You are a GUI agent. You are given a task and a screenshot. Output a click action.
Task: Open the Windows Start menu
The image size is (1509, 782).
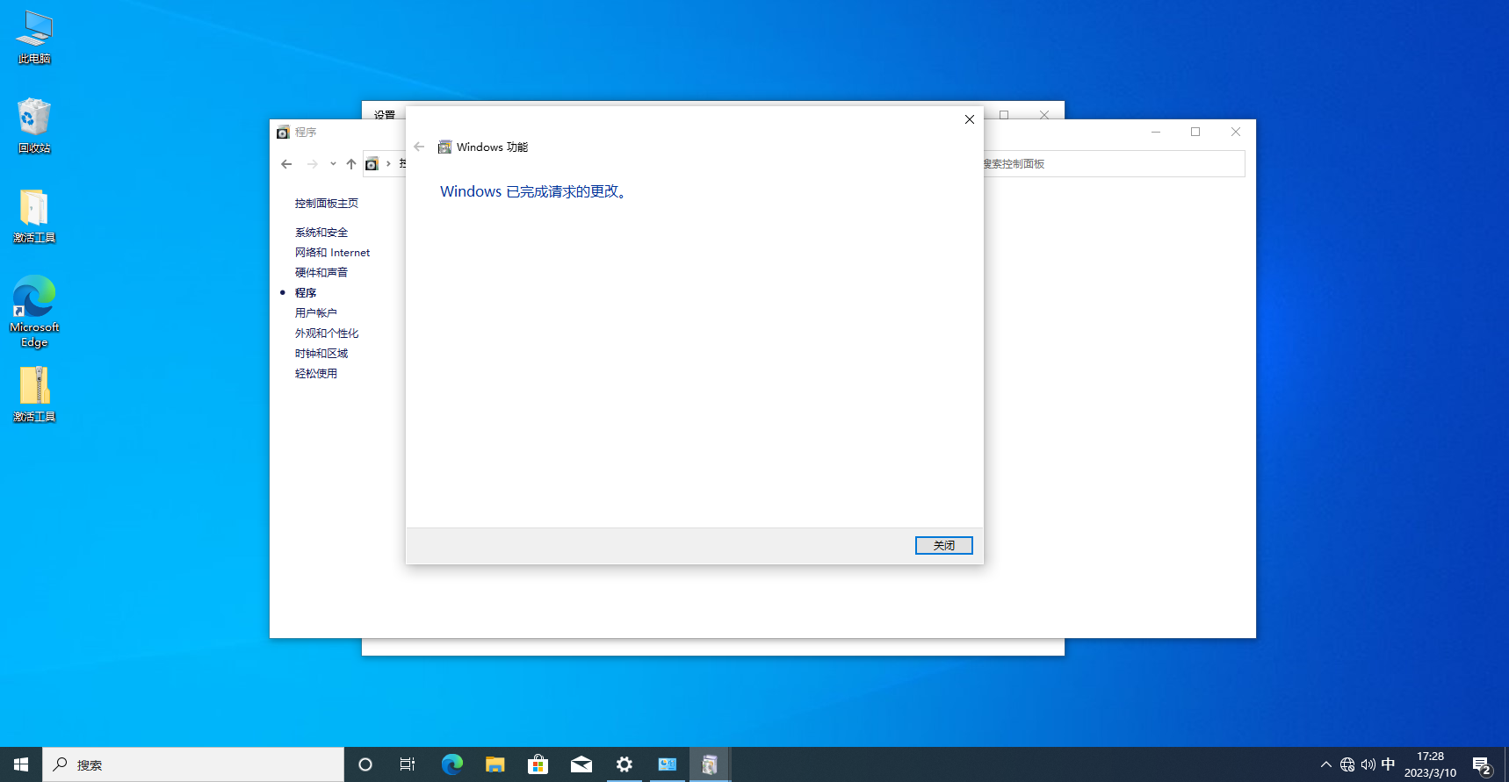click(21, 764)
